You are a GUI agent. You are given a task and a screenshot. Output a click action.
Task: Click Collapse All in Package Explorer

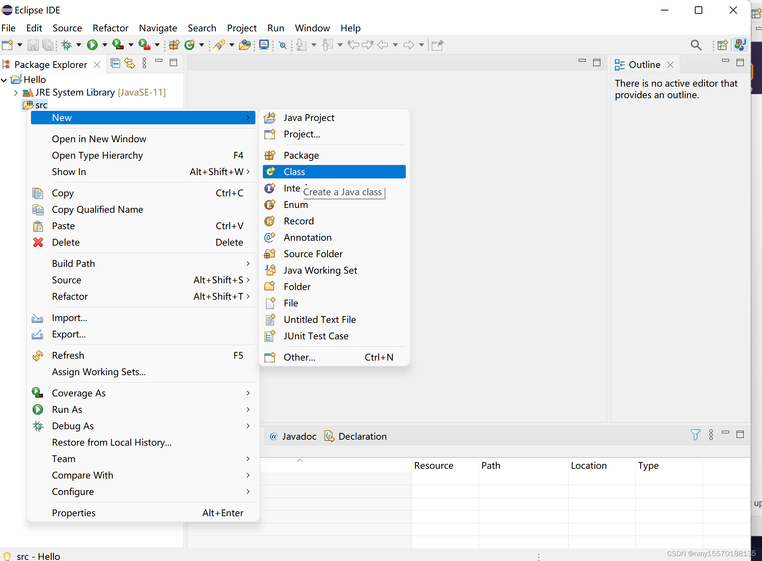(115, 63)
